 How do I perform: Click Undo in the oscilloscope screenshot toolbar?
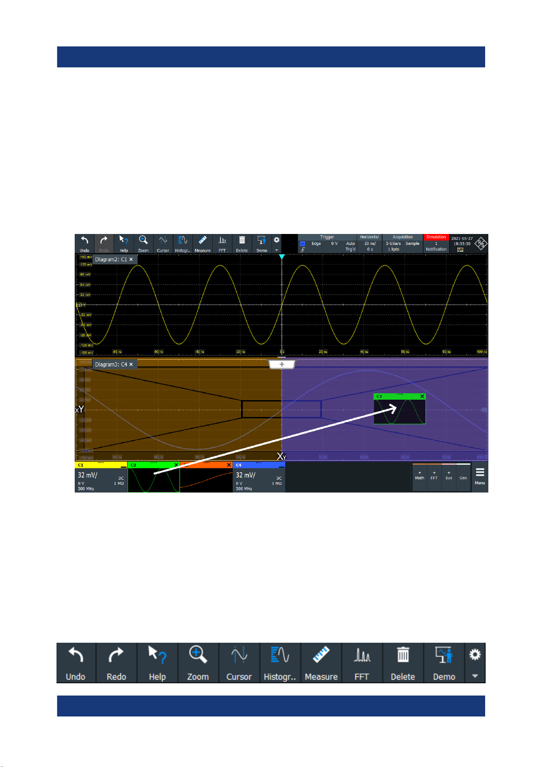(85, 244)
